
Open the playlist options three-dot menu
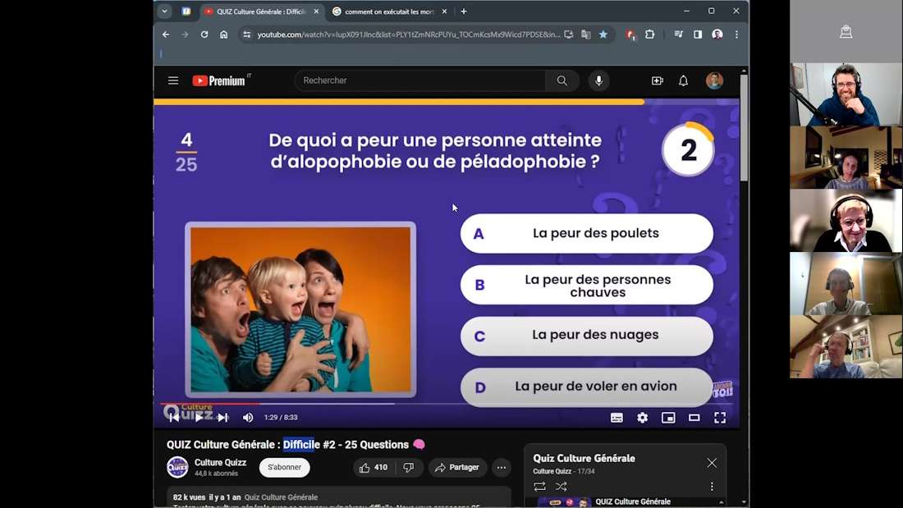[x=712, y=487]
